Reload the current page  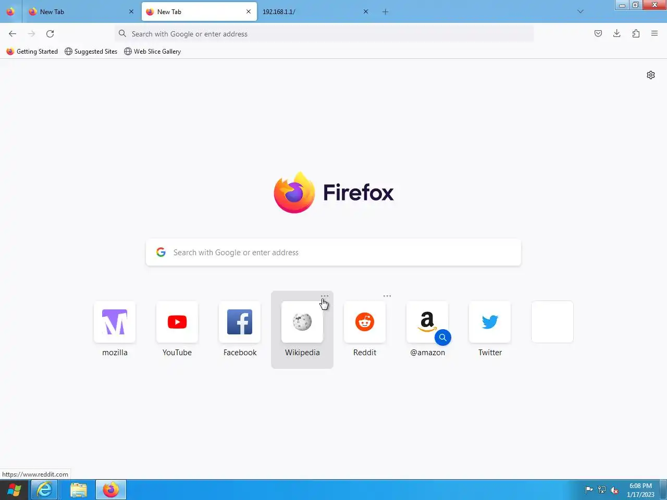coord(50,34)
